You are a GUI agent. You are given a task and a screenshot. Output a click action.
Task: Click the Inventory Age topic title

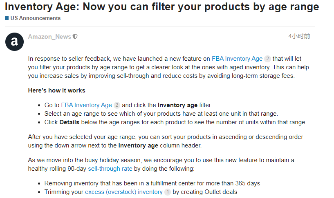[162, 7]
